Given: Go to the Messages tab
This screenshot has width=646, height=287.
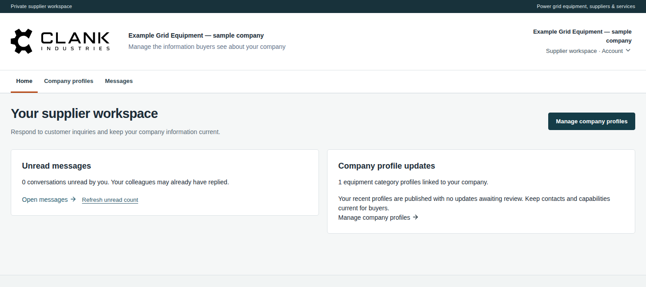Looking at the screenshot, I should point(119,81).
